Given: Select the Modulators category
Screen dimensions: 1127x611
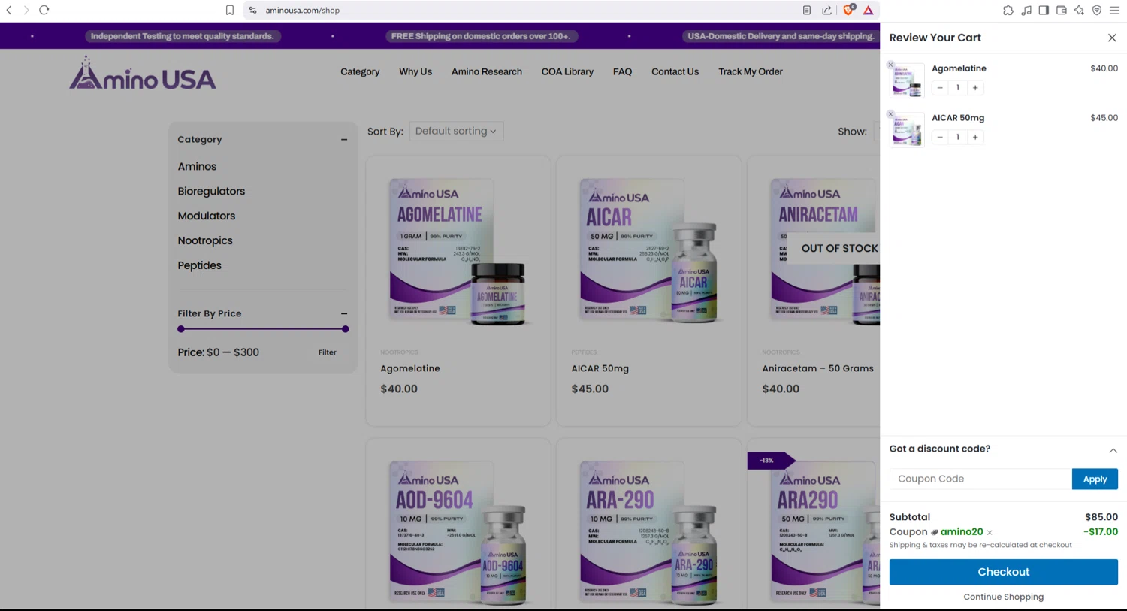Looking at the screenshot, I should click(206, 216).
